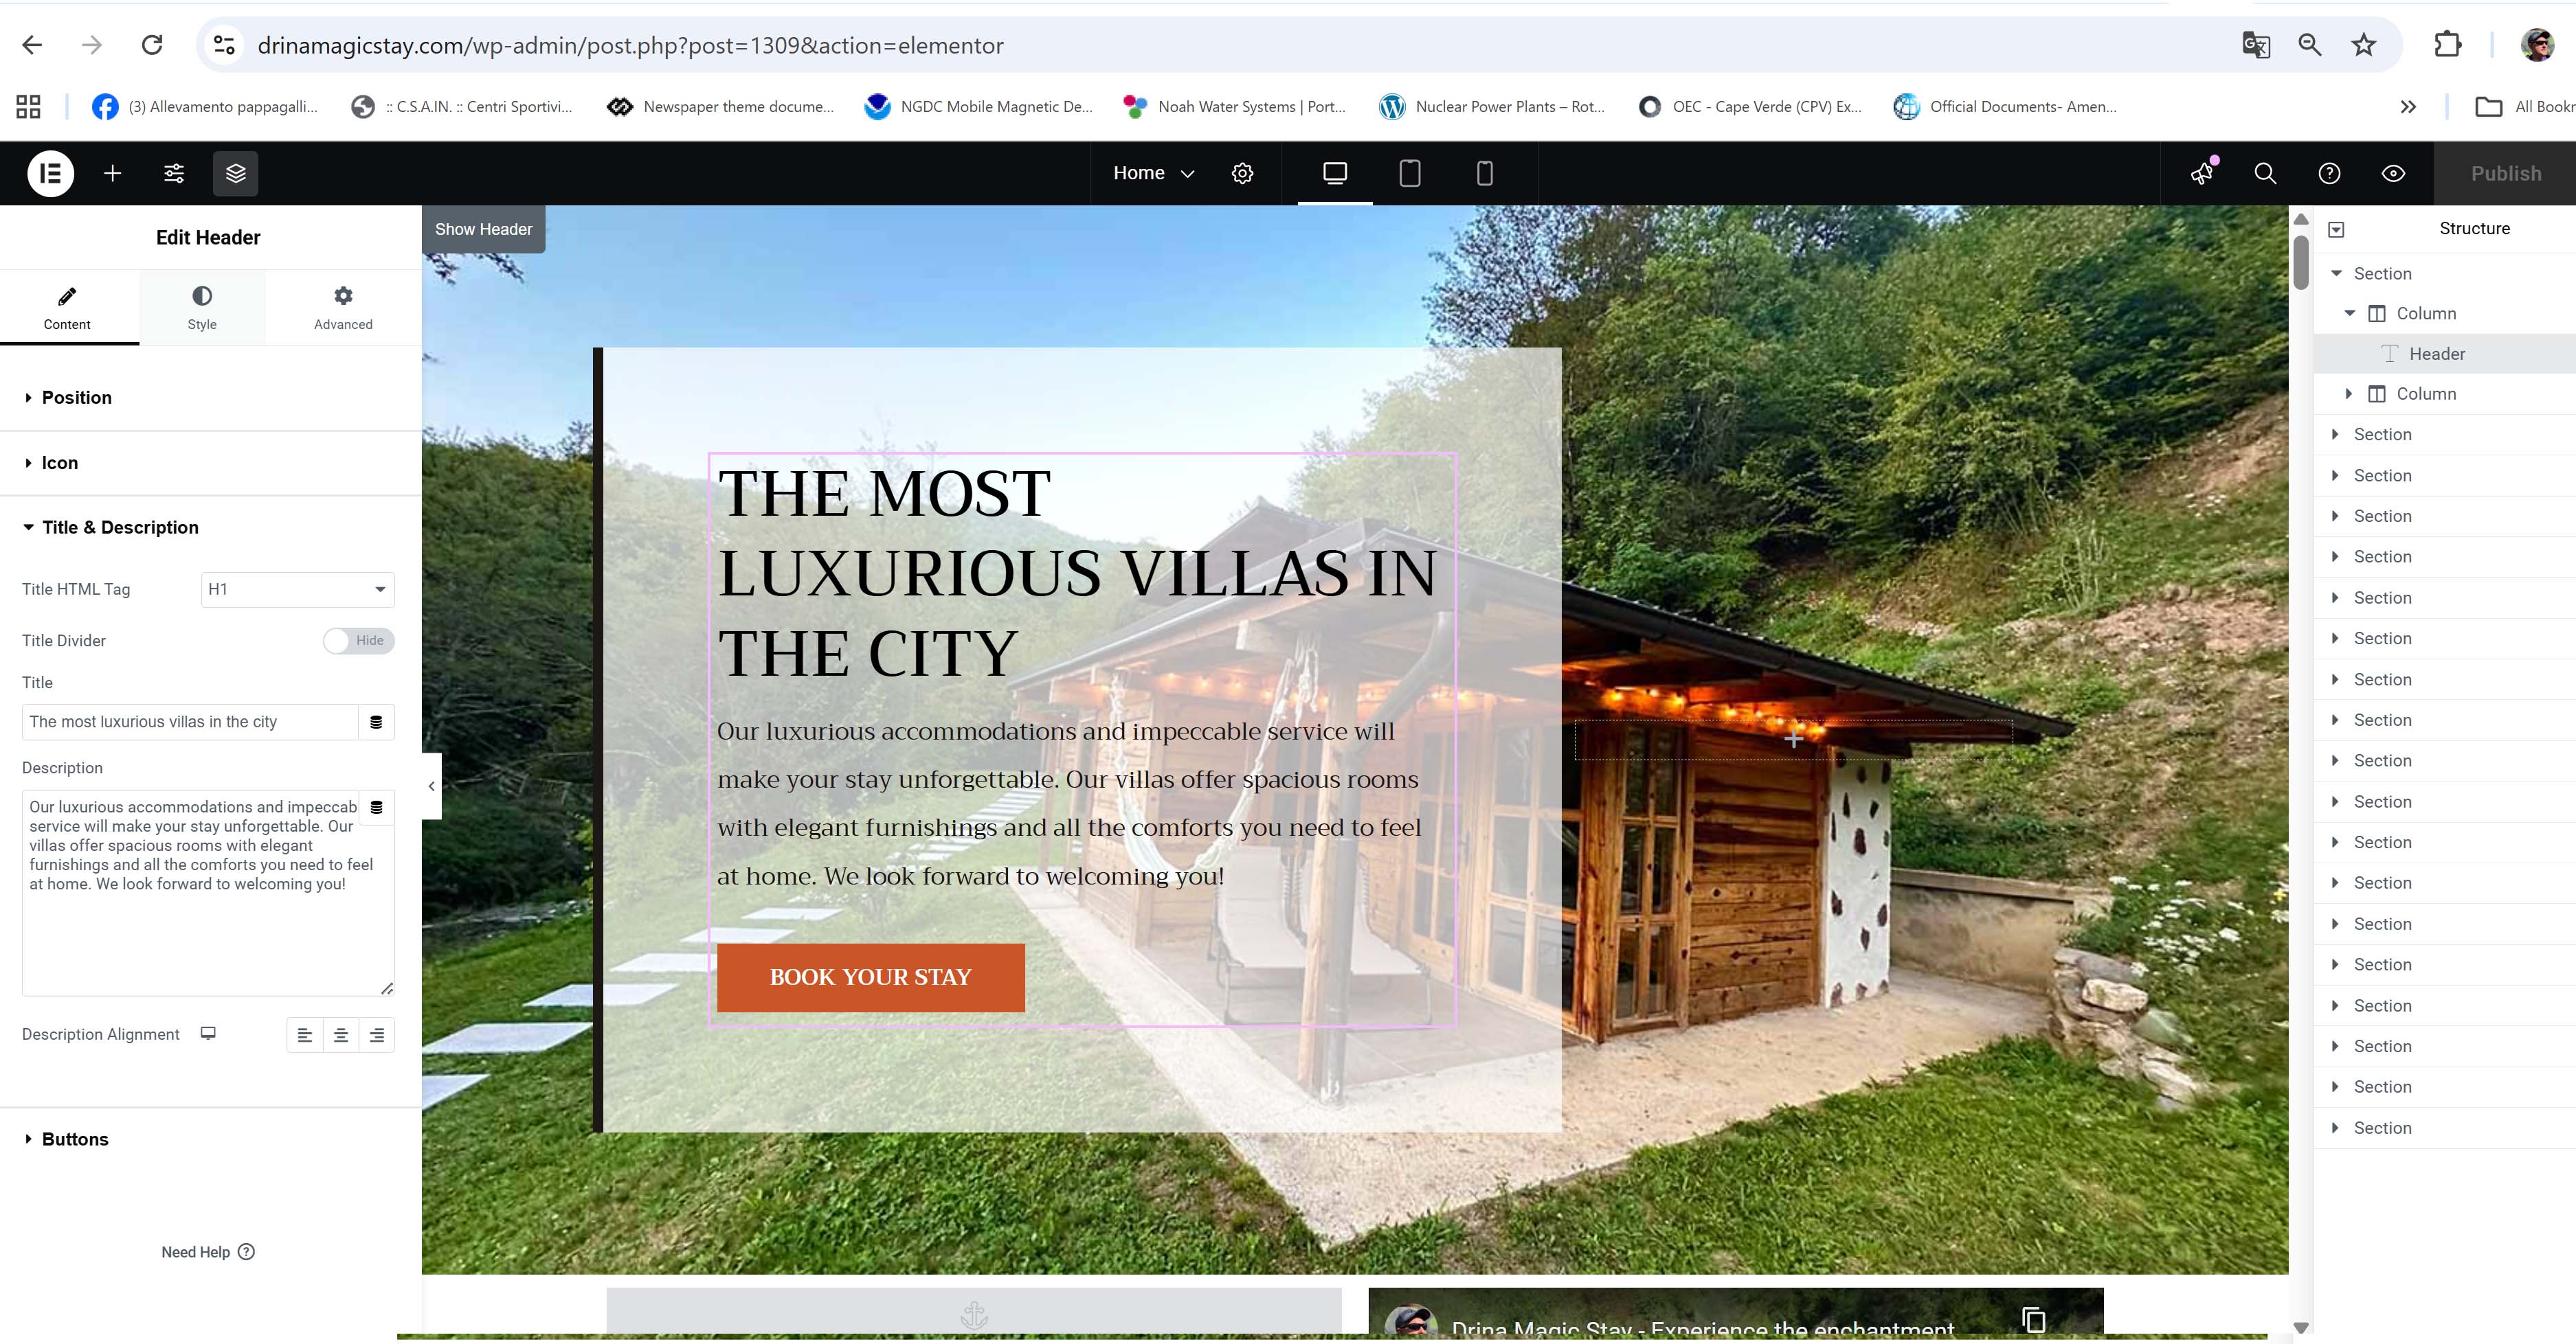Click the Show Header button
This screenshot has height=1344, width=2576.
point(483,229)
